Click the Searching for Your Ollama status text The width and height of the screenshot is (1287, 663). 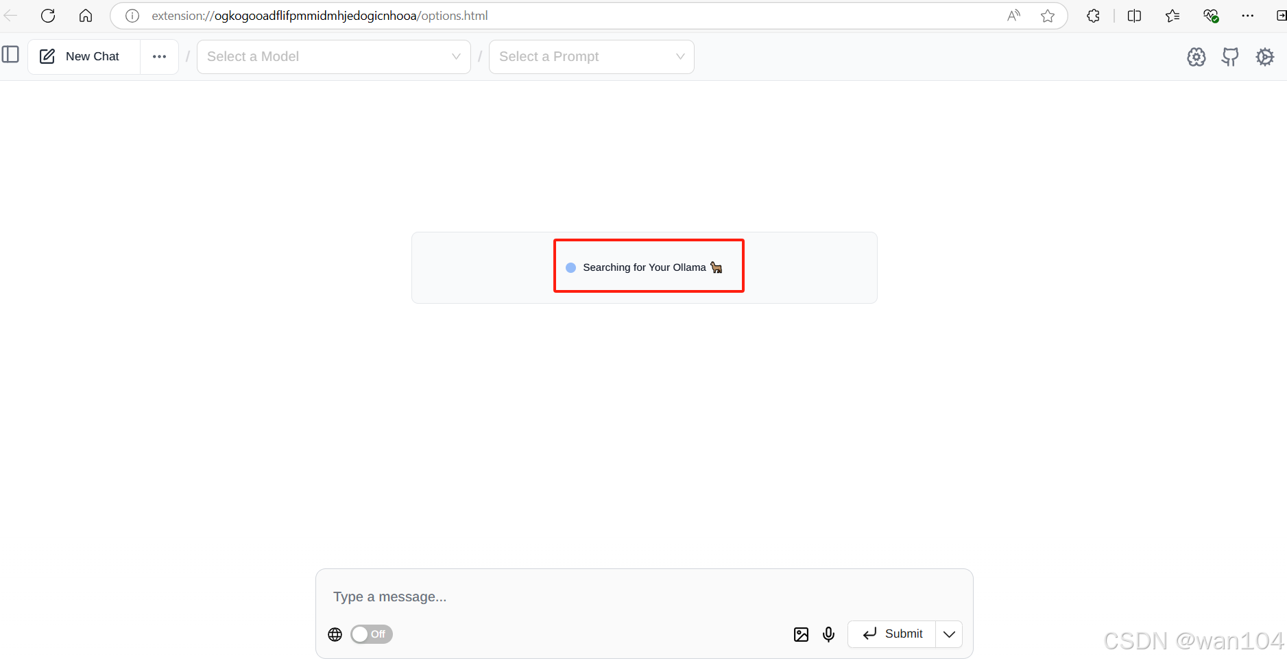(x=645, y=267)
